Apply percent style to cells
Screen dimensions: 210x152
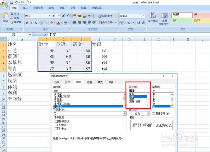(129, 23)
